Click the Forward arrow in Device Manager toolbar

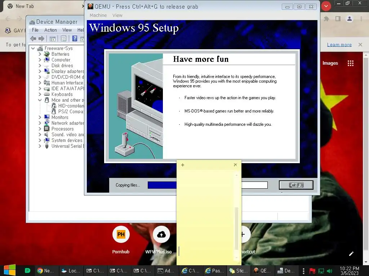pos(41,38)
